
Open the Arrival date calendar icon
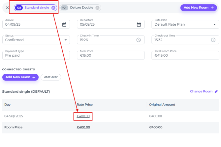coord(64,24)
